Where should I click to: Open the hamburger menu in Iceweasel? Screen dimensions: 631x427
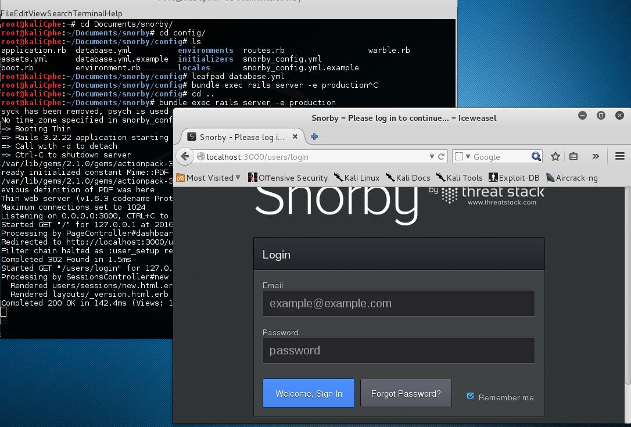pyautogui.click(x=619, y=156)
